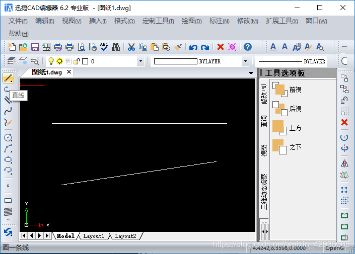Image resolution: width=355 pixels, height=254 pixels.
Task: Open the linetype BYLAYER combo box
Action: click(291, 61)
